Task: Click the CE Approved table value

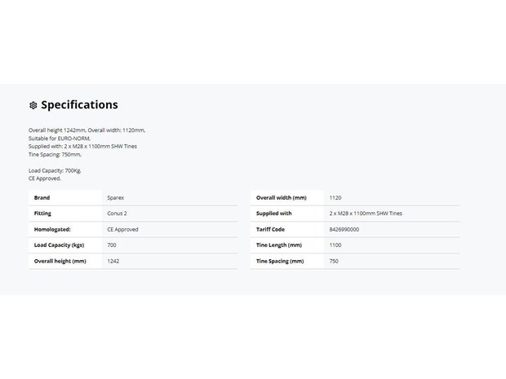Action: point(122,230)
